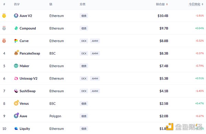Screen dimensions: 206x134
Task: Click the SushiSwap logo icon
Action: [x=16, y=91]
